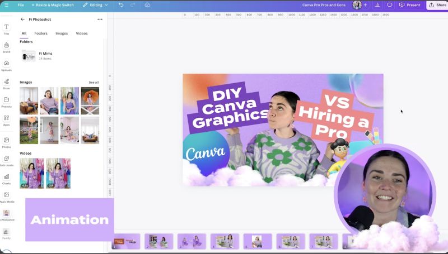This screenshot has height=254, width=448.
Task: Click the Share button
Action: click(437, 5)
